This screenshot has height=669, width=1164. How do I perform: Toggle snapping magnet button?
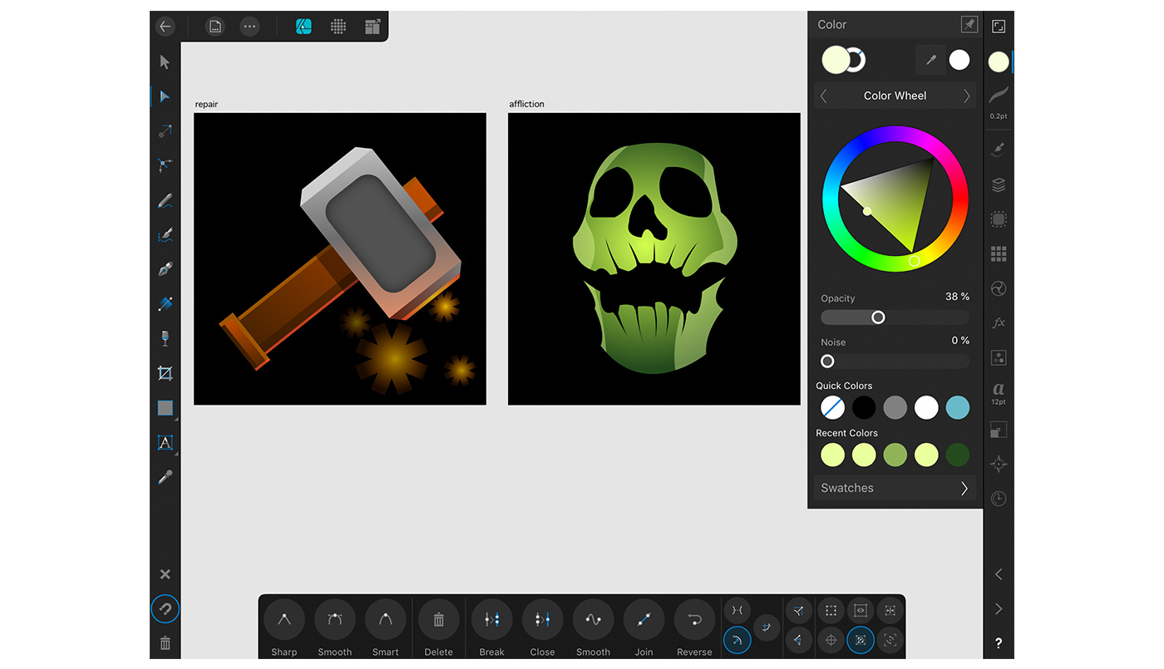click(x=165, y=609)
